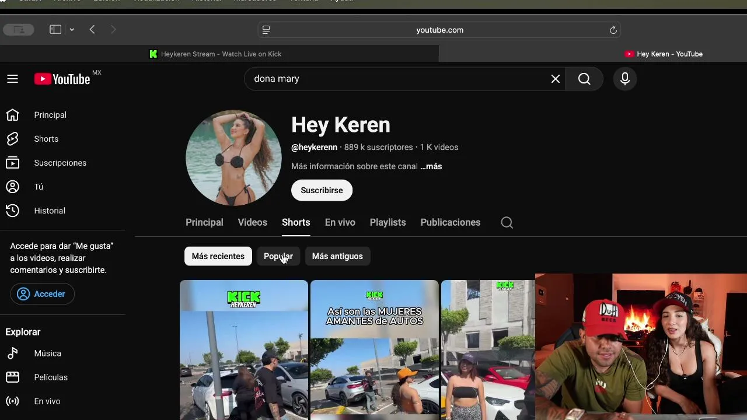Screen dimensions: 747x420
Task: Click the Tú profile icon in sidebar
Action: pyautogui.click(x=12, y=187)
